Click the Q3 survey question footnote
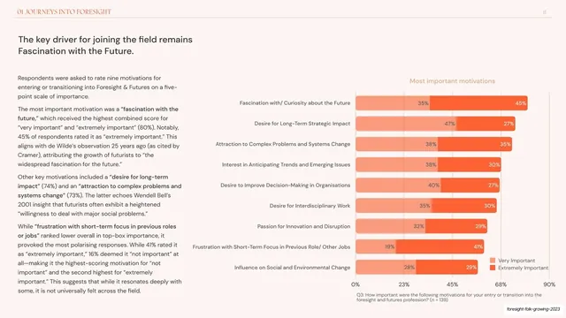This screenshot has width=566, height=318. click(448, 297)
